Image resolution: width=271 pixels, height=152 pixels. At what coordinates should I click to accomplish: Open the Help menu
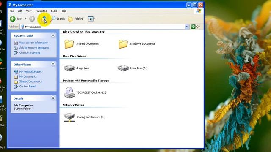63,11
